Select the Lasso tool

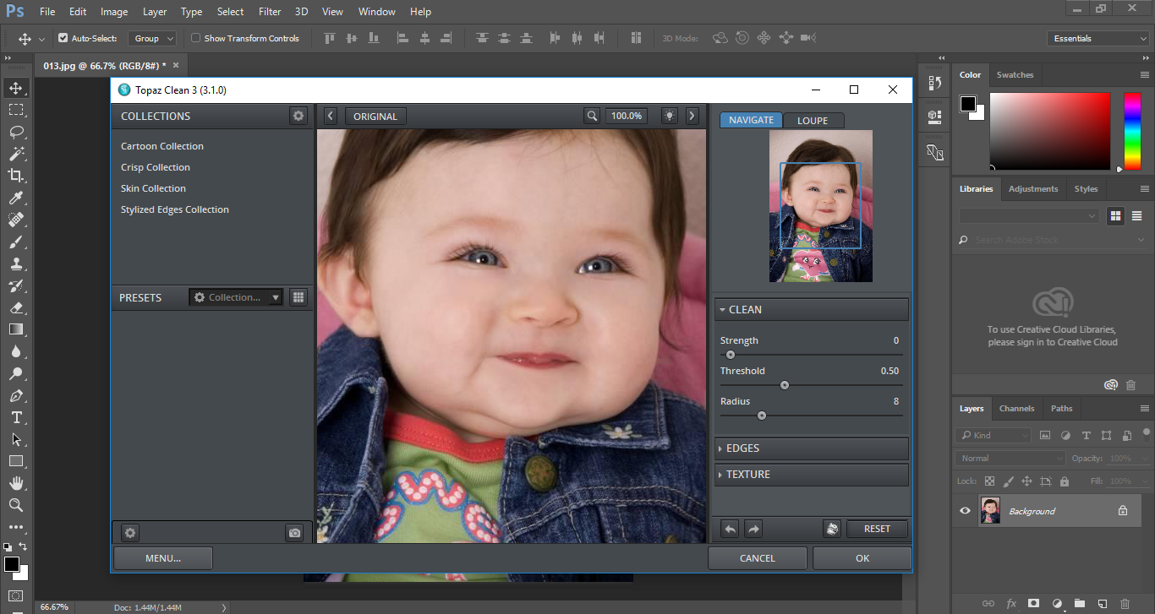click(16, 132)
